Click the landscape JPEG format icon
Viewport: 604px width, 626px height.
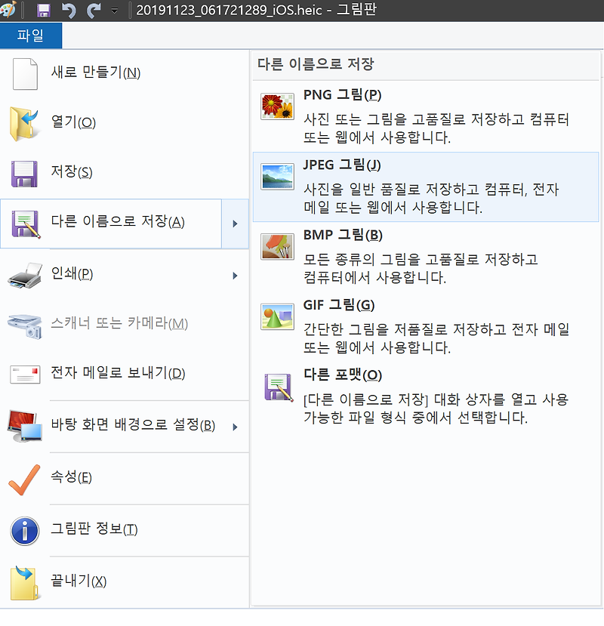277,177
